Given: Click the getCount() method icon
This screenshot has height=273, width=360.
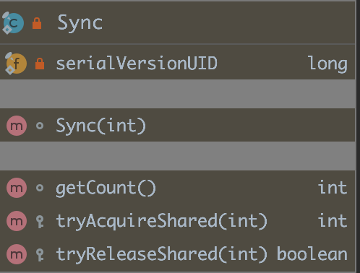Looking at the screenshot, I should tap(17, 188).
